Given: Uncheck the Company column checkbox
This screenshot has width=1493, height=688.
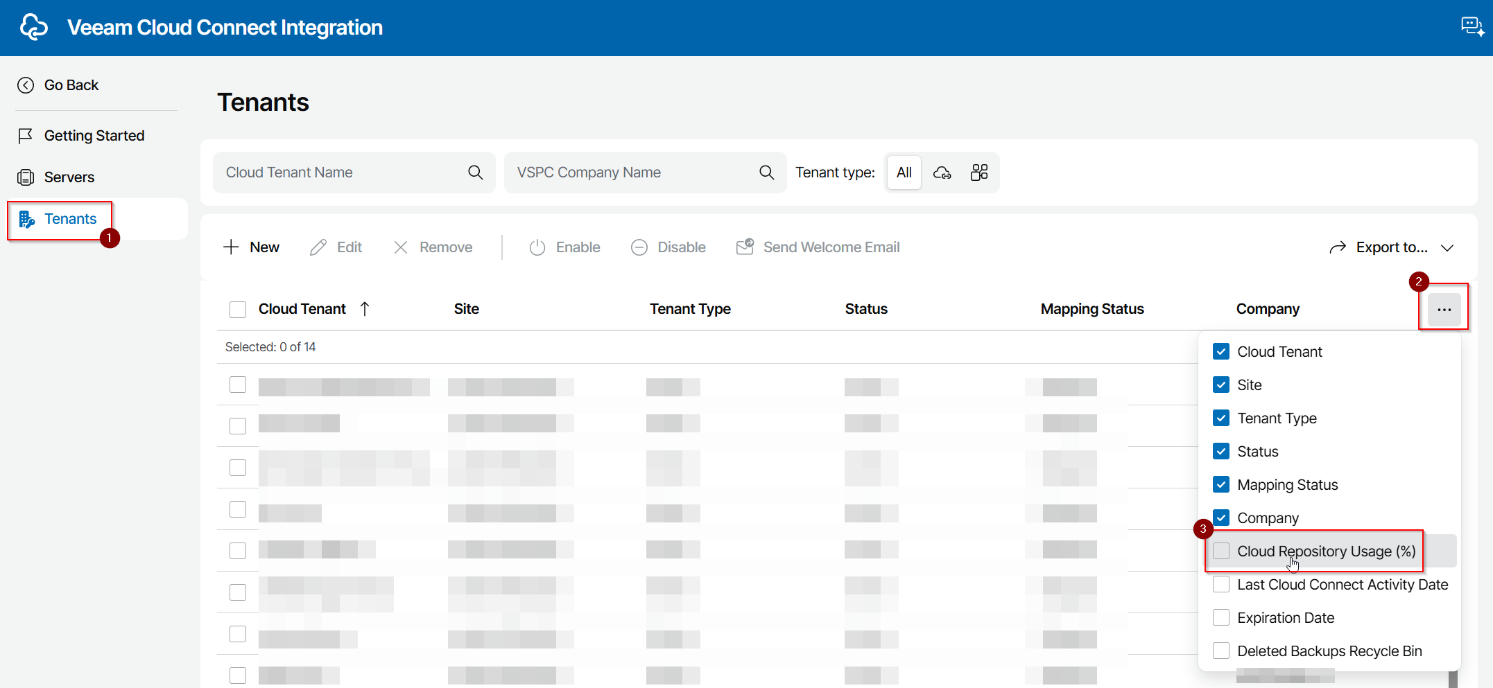Looking at the screenshot, I should (1221, 518).
